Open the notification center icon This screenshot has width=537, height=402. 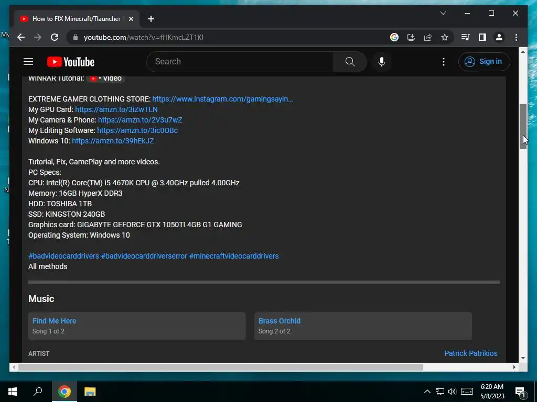521,392
